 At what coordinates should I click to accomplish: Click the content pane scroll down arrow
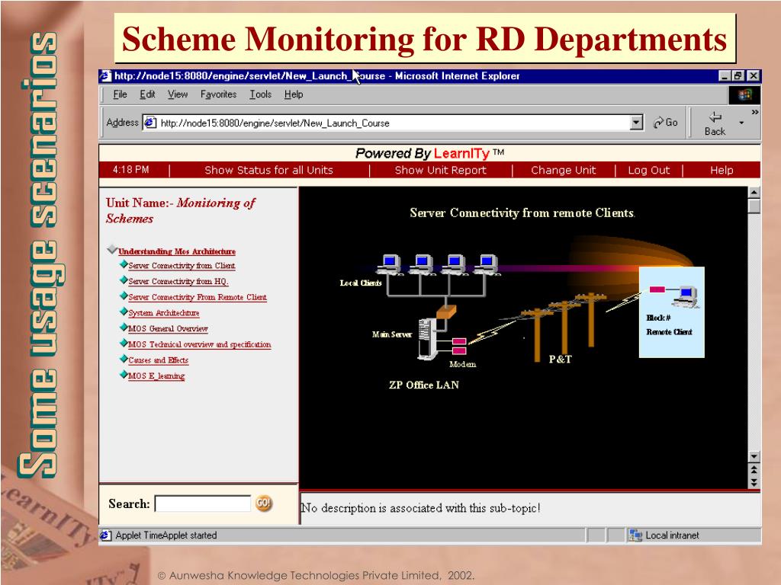coord(754,456)
